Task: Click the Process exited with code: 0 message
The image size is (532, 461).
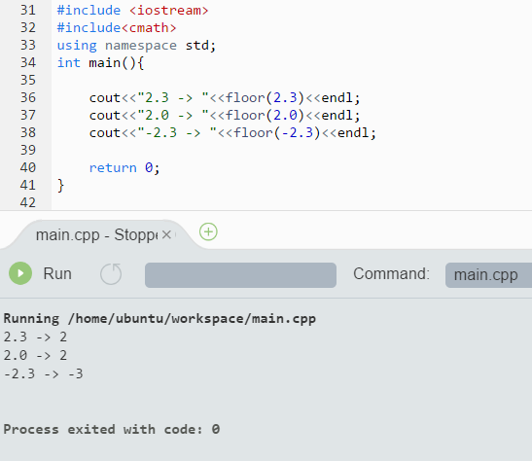Action: (112, 430)
